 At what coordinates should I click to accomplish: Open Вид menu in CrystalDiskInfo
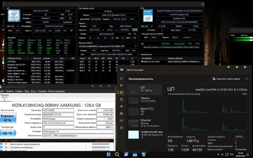tap(27, 91)
